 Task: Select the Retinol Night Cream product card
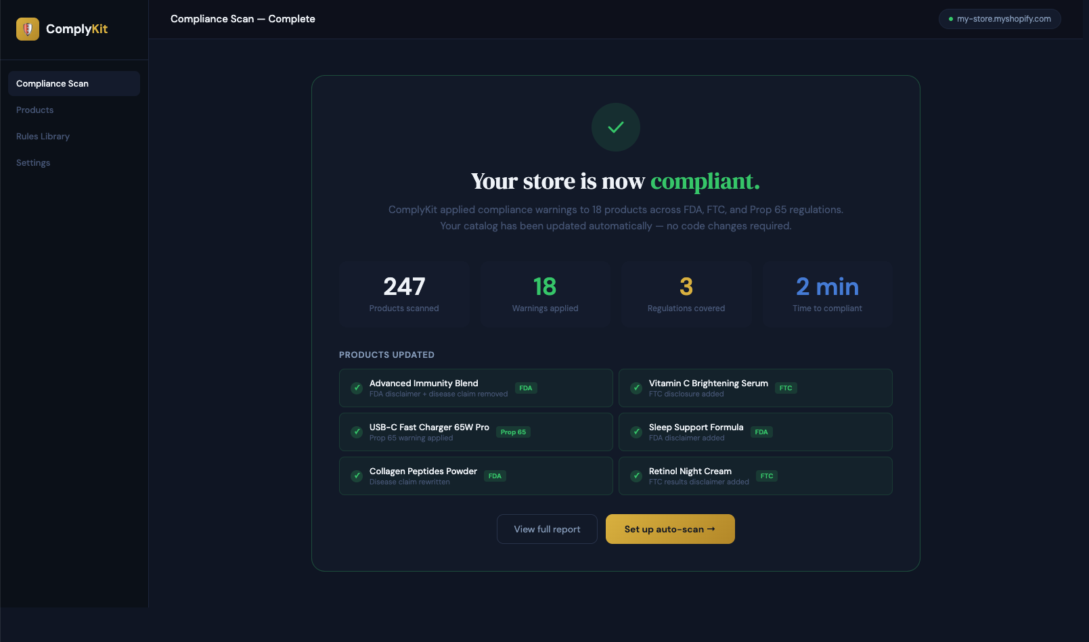[x=755, y=476]
